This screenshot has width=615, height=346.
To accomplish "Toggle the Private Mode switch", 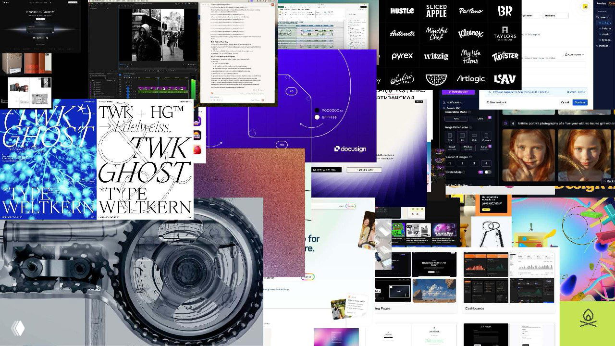I will click(487, 172).
